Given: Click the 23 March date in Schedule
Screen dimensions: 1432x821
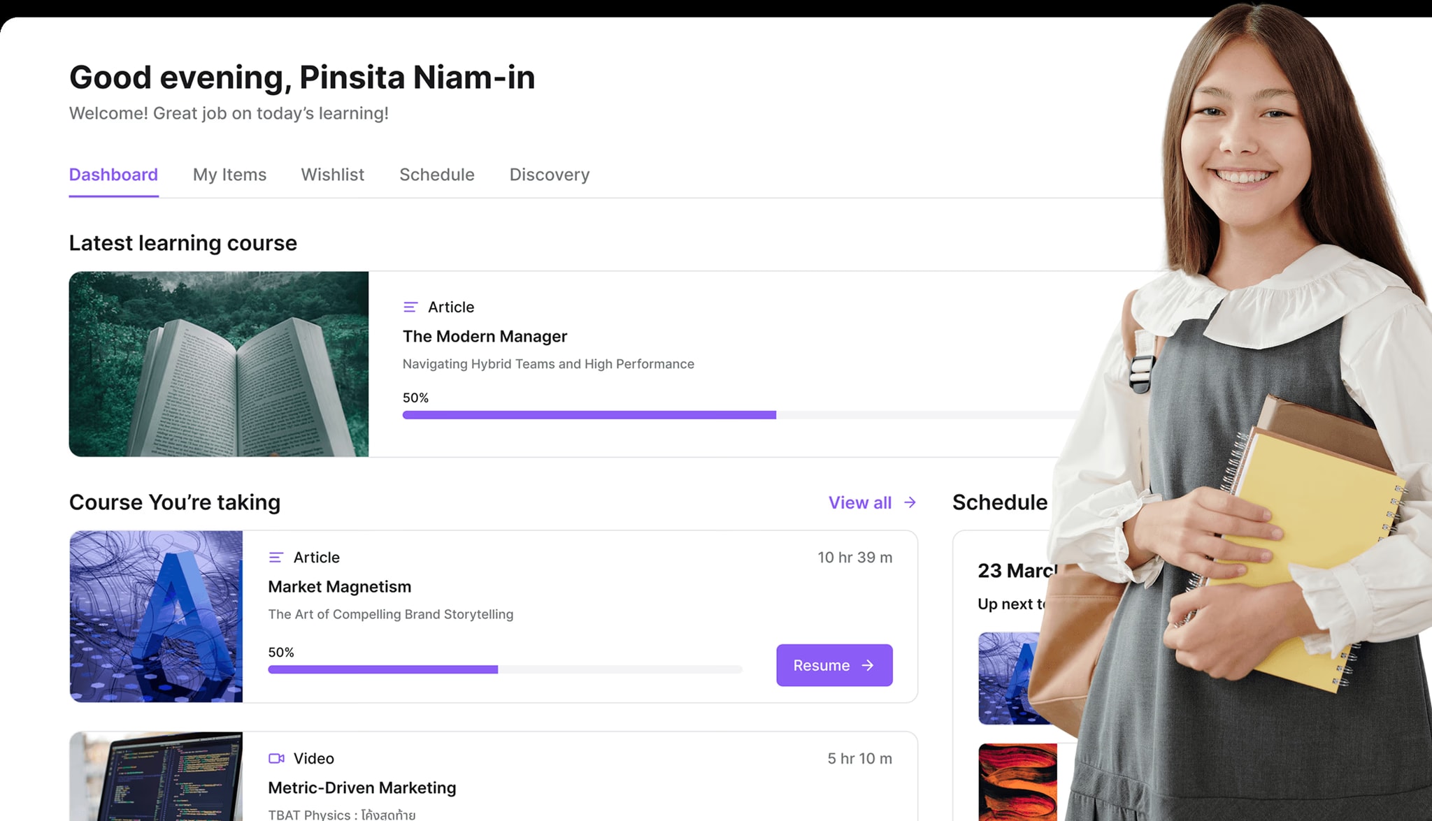Looking at the screenshot, I should coord(1017,571).
